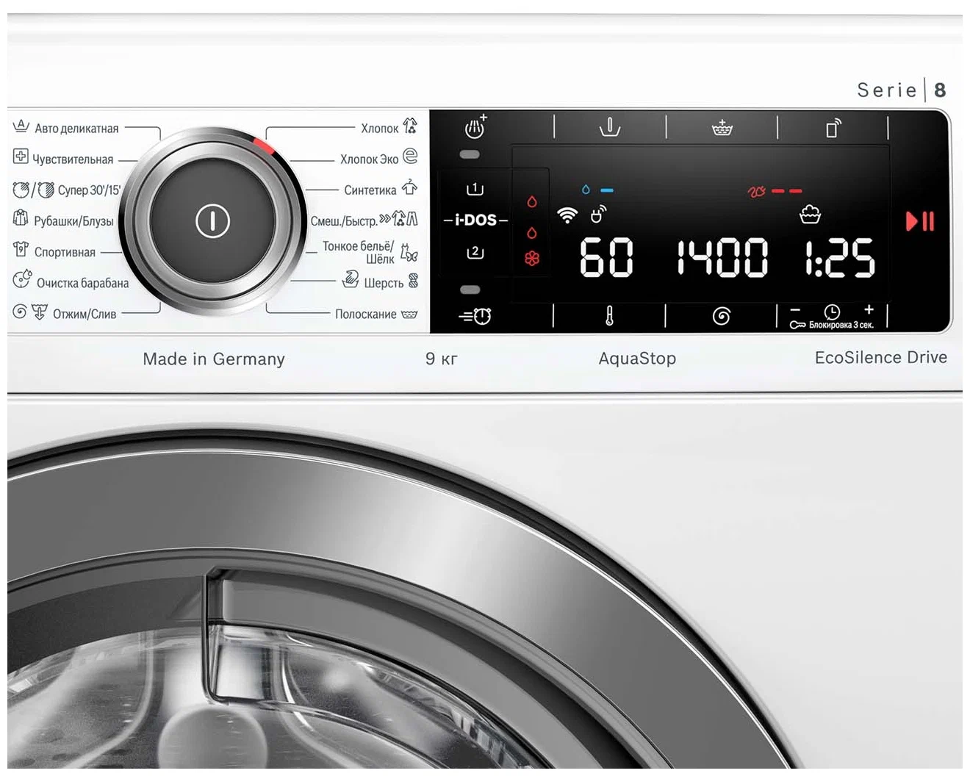Tap the stains plus option icon
The width and height of the screenshot is (970, 776).
tap(475, 128)
